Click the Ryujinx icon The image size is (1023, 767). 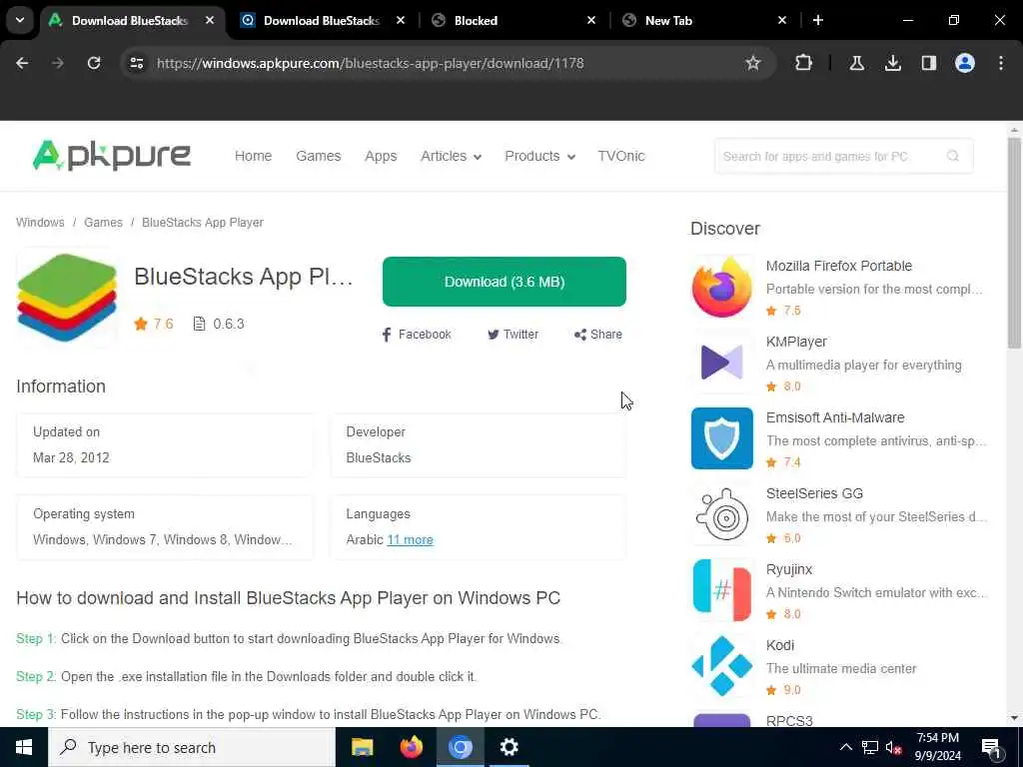(x=721, y=589)
